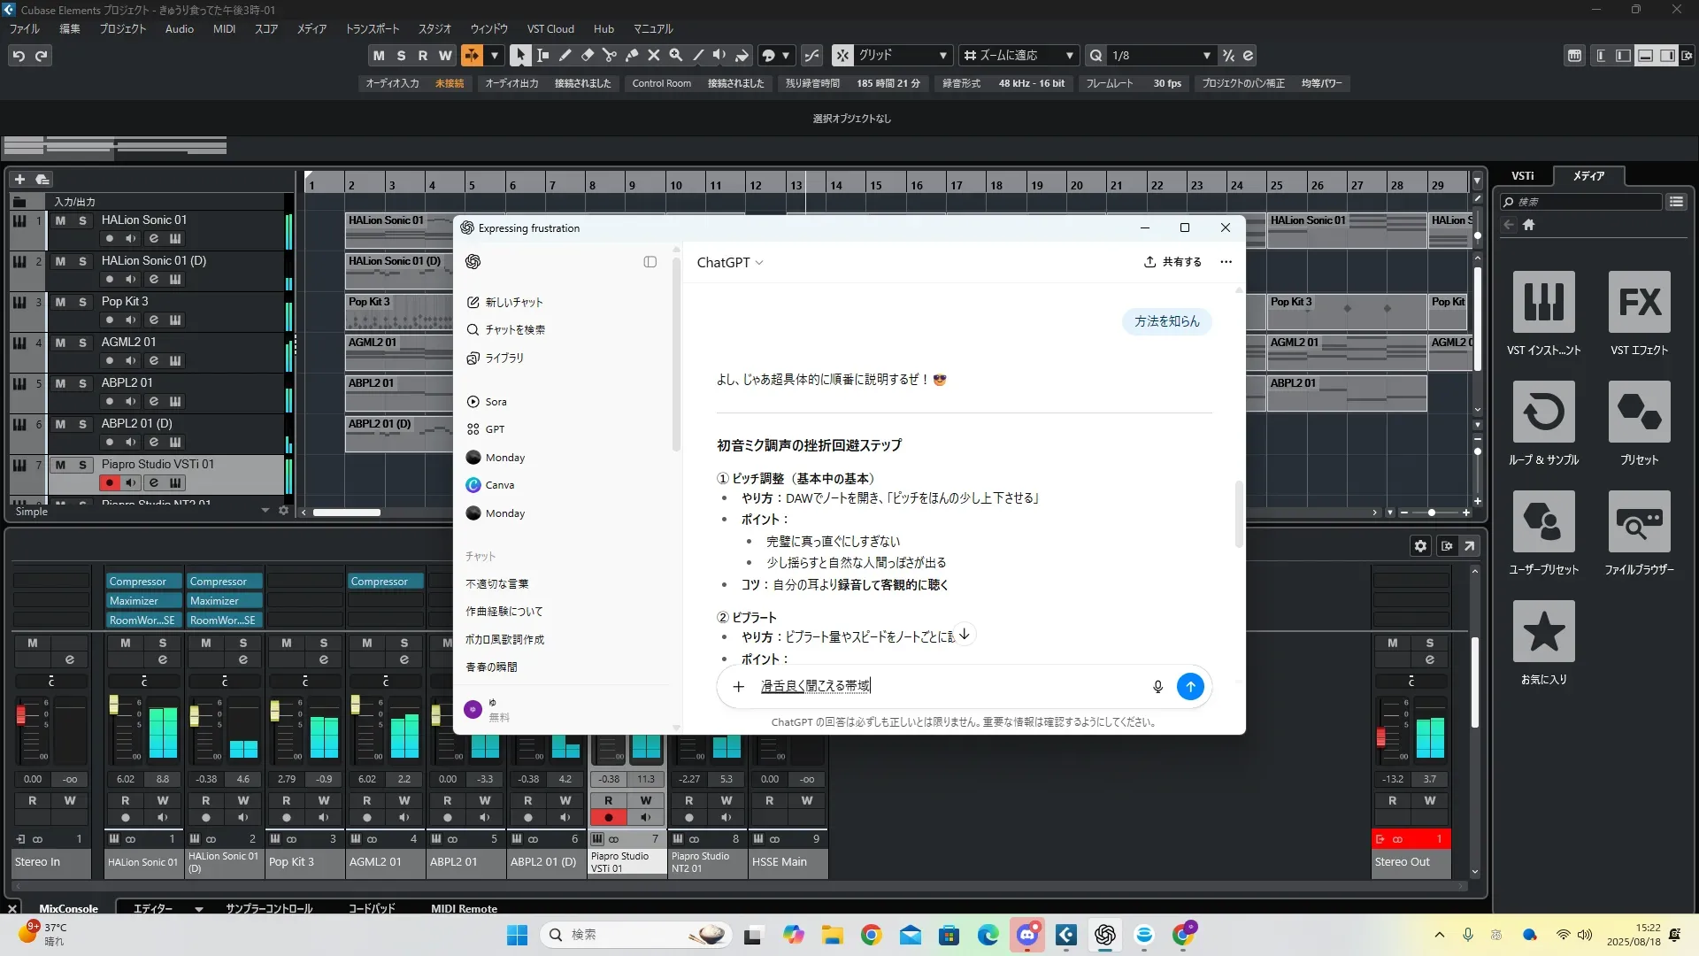Open the Transport menu

372,28
